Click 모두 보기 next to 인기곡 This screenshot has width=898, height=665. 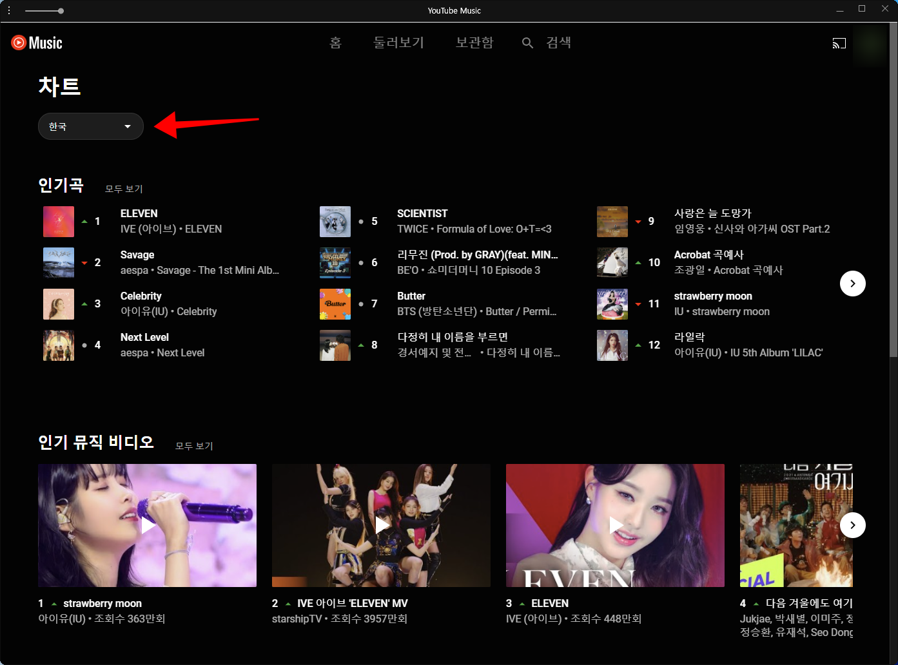(124, 189)
